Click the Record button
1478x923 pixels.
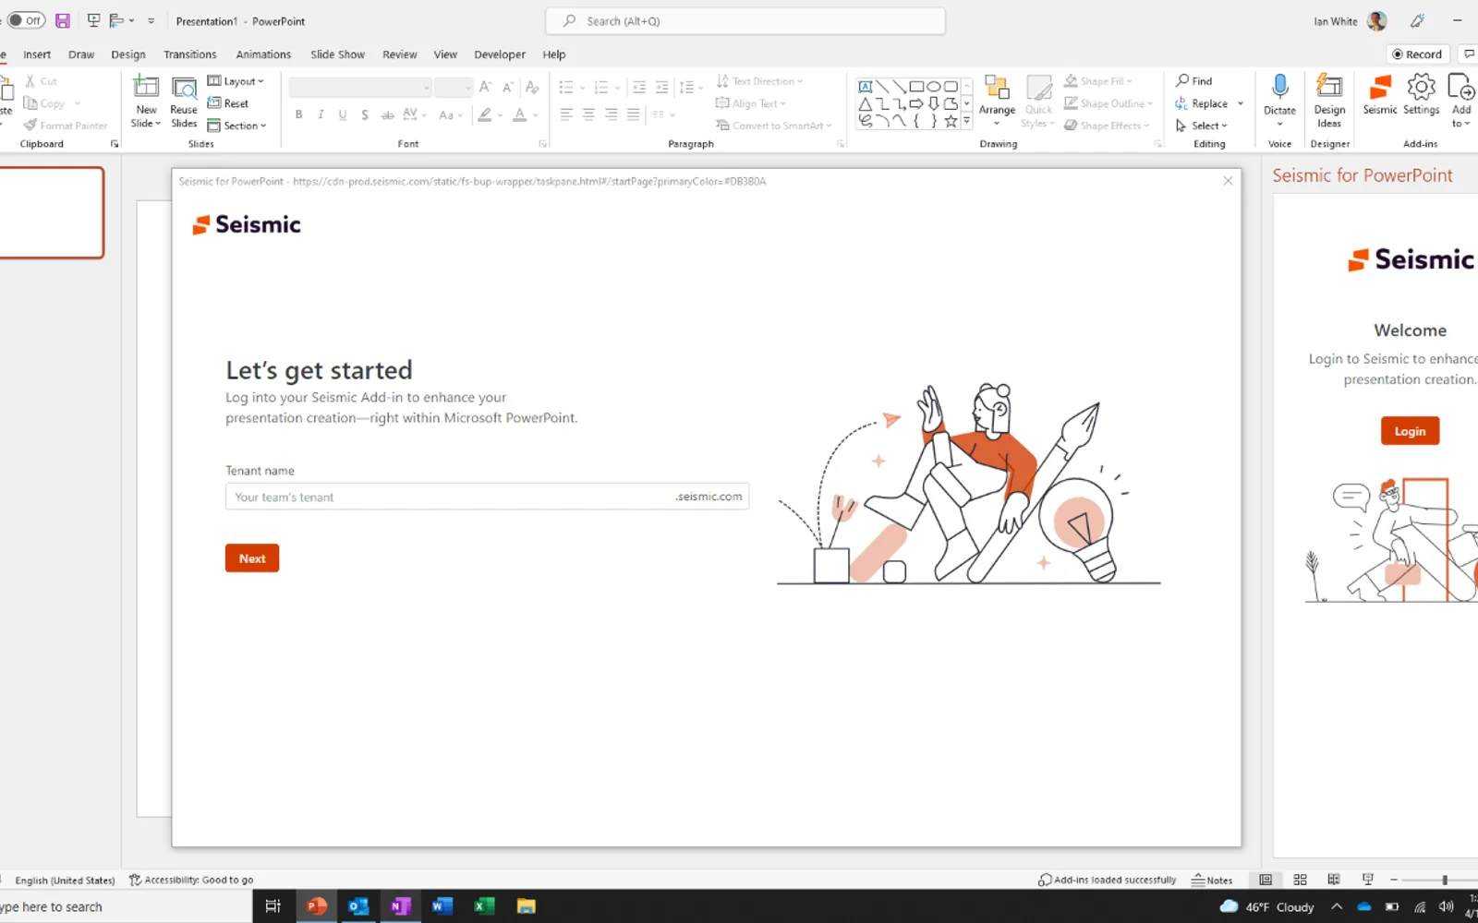(x=1417, y=54)
